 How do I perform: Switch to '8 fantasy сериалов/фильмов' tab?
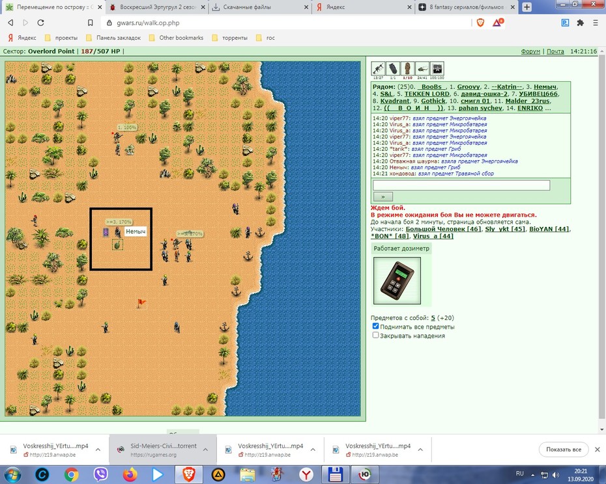[467, 7]
